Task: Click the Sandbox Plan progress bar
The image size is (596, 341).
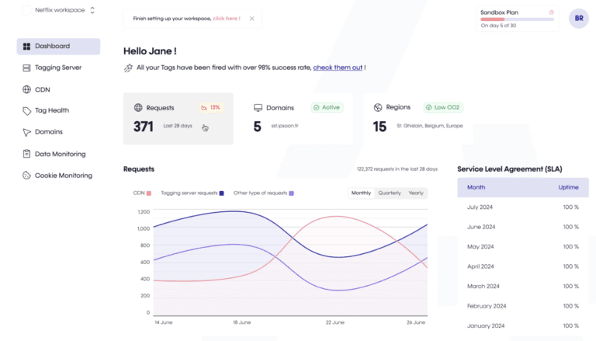Action: (x=518, y=19)
